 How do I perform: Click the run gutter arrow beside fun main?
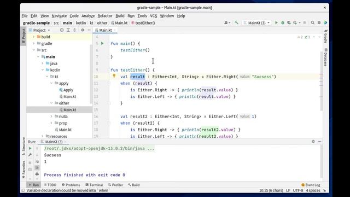click(x=102, y=43)
